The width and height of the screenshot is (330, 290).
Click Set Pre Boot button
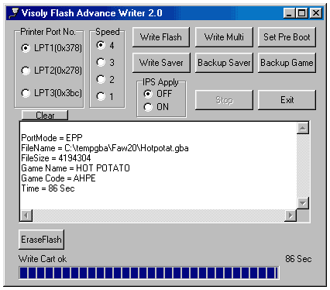click(287, 37)
